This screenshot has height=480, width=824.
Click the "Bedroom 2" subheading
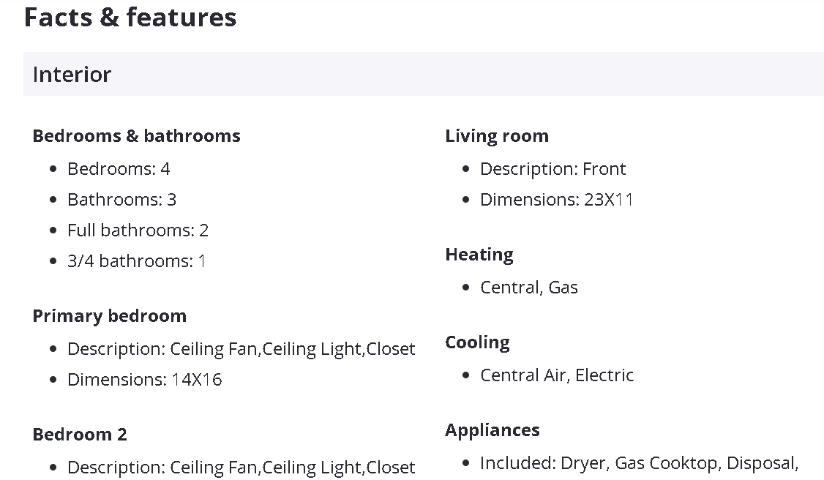click(x=80, y=435)
